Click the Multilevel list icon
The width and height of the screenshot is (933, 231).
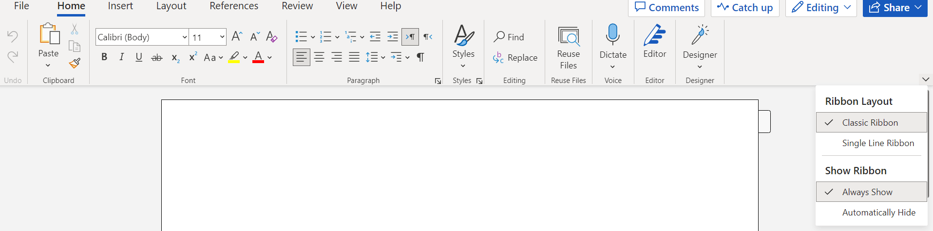click(x=351, y=36)
